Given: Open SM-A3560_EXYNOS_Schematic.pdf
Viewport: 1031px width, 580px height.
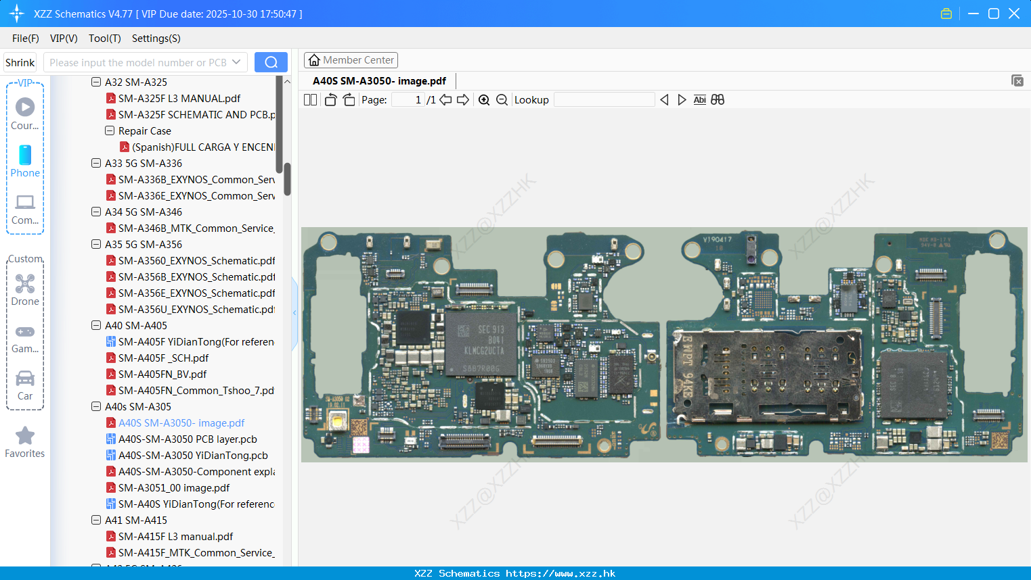Looking at the screenshot, I should [190, 260].
